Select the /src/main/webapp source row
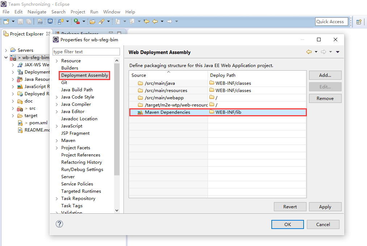The width and height of the screenshot is (367, 246). pyautogui.click(x=217, y=98)
